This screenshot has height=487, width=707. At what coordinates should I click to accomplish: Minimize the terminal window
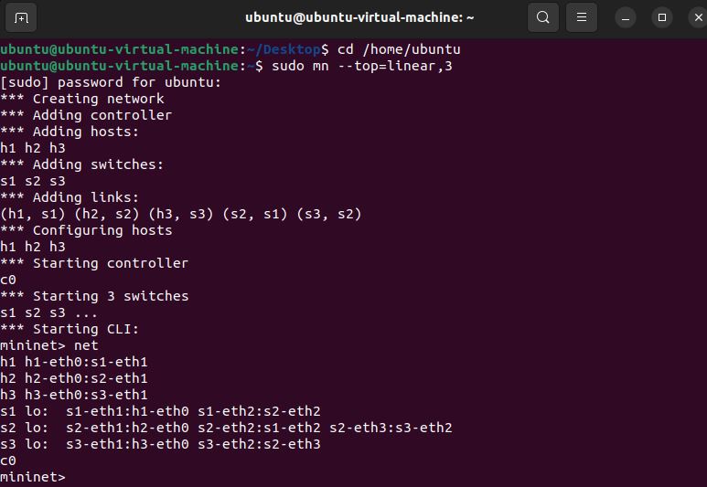tap(626, 17)
